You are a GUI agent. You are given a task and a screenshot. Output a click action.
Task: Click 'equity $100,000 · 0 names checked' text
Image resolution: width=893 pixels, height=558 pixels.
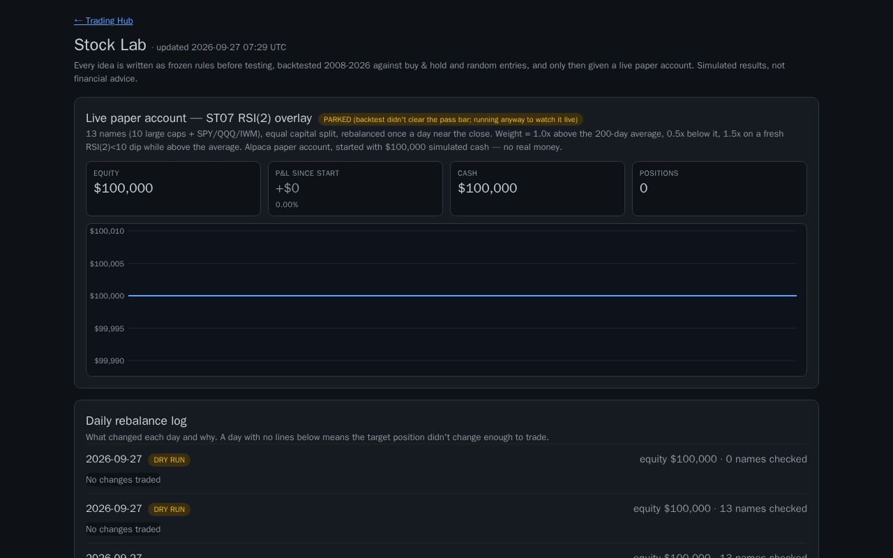click(723, 459)
